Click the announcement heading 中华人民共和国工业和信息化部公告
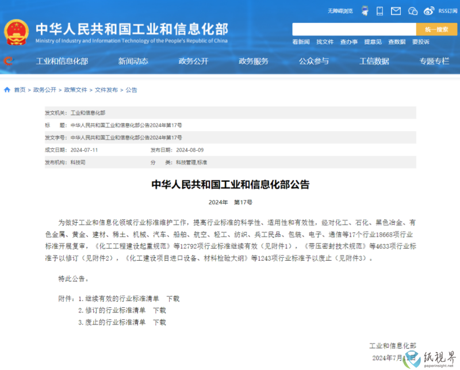 click(x=231, y=184)
